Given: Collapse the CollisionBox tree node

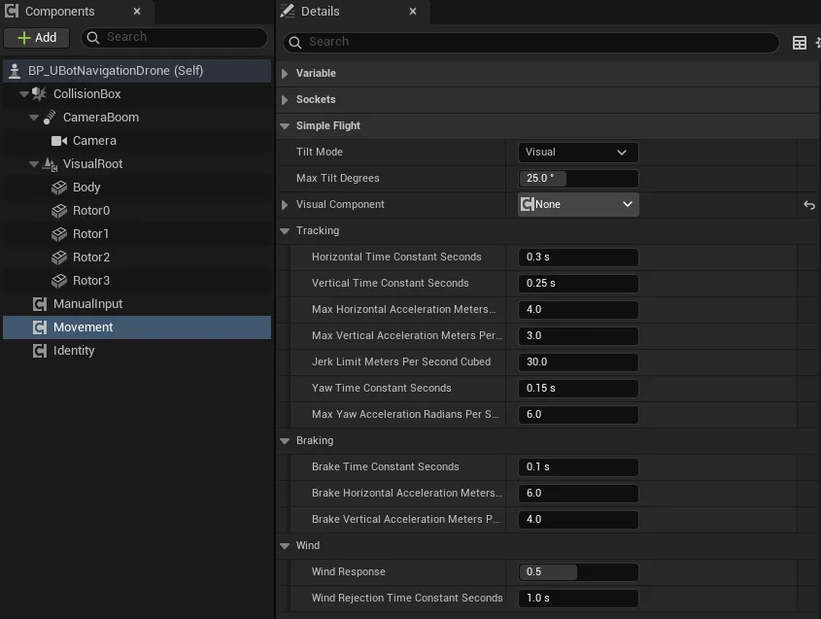Looking at the screenshot, I should (x=24, y=94).
